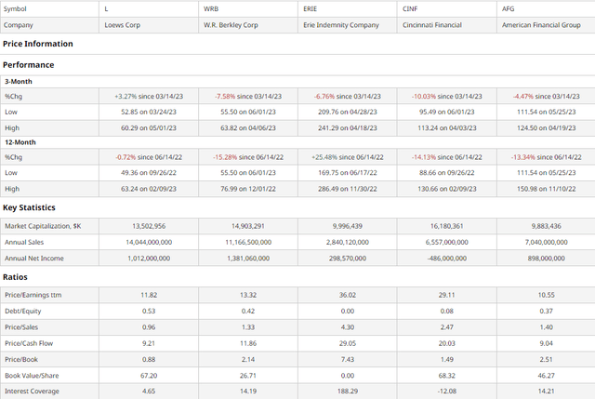Click -14.13% since 06/14/22 value

[447, 157]
